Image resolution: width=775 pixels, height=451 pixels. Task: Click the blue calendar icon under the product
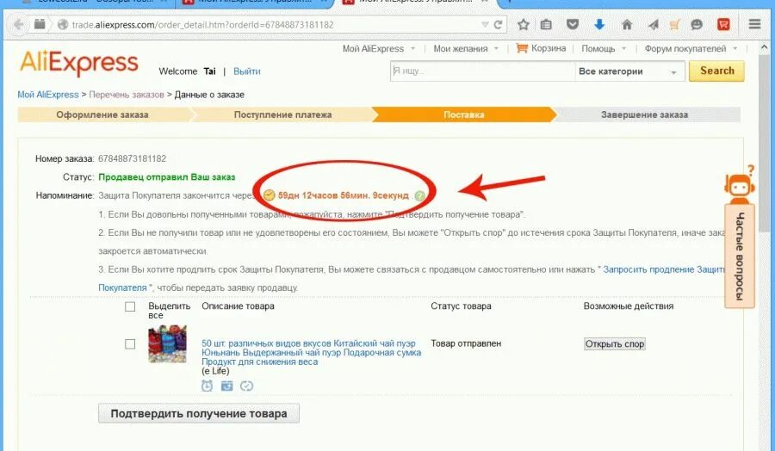(226, 386)
